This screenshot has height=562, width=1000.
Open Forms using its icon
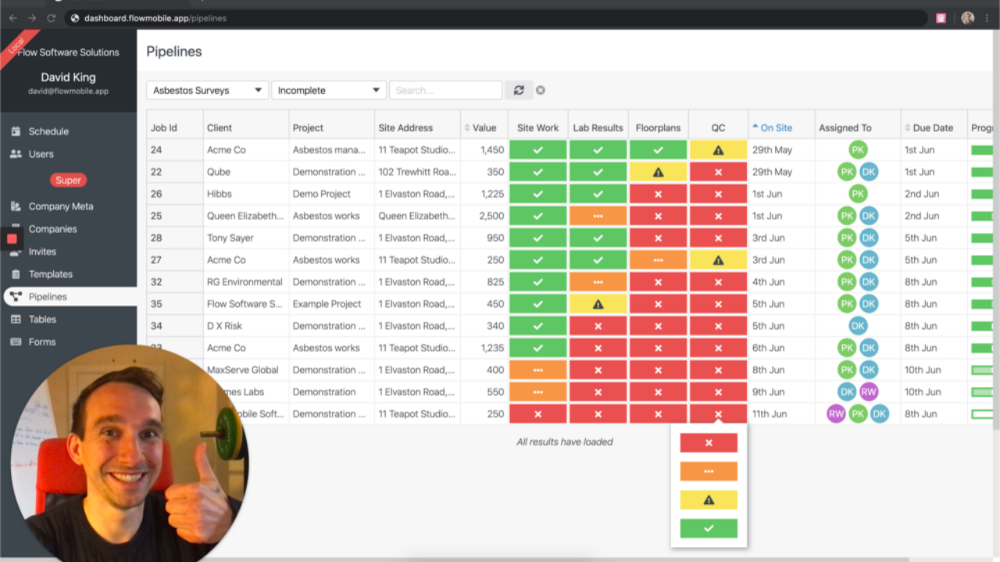[x=15, y=342]
